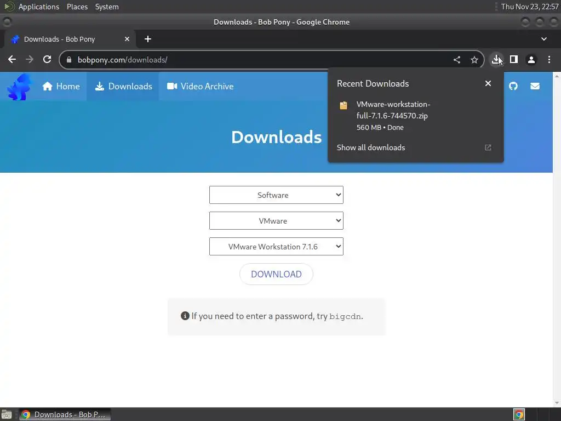Expand the VMware Workstation 7.1.6 dropdown
561x421 pixels.
pos(276,247)
